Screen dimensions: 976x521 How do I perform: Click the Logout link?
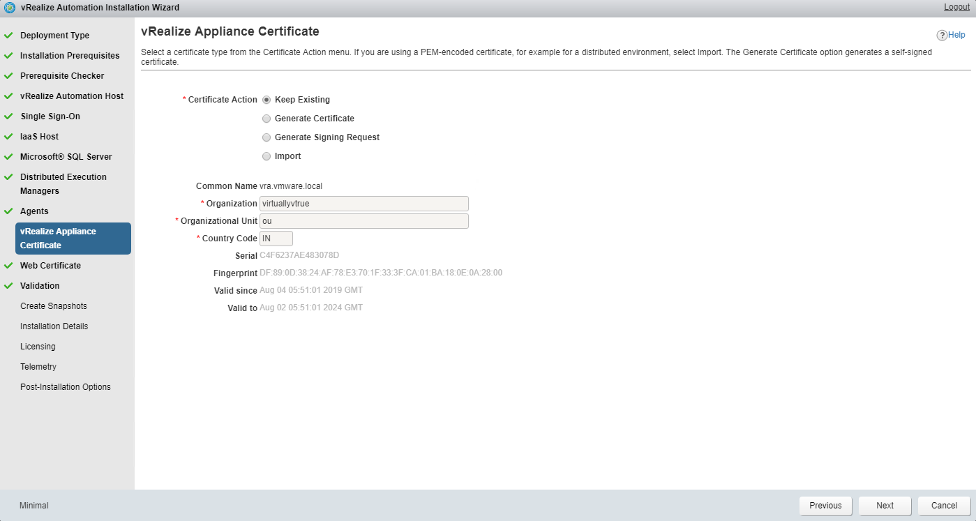click(x=956, y=7)
